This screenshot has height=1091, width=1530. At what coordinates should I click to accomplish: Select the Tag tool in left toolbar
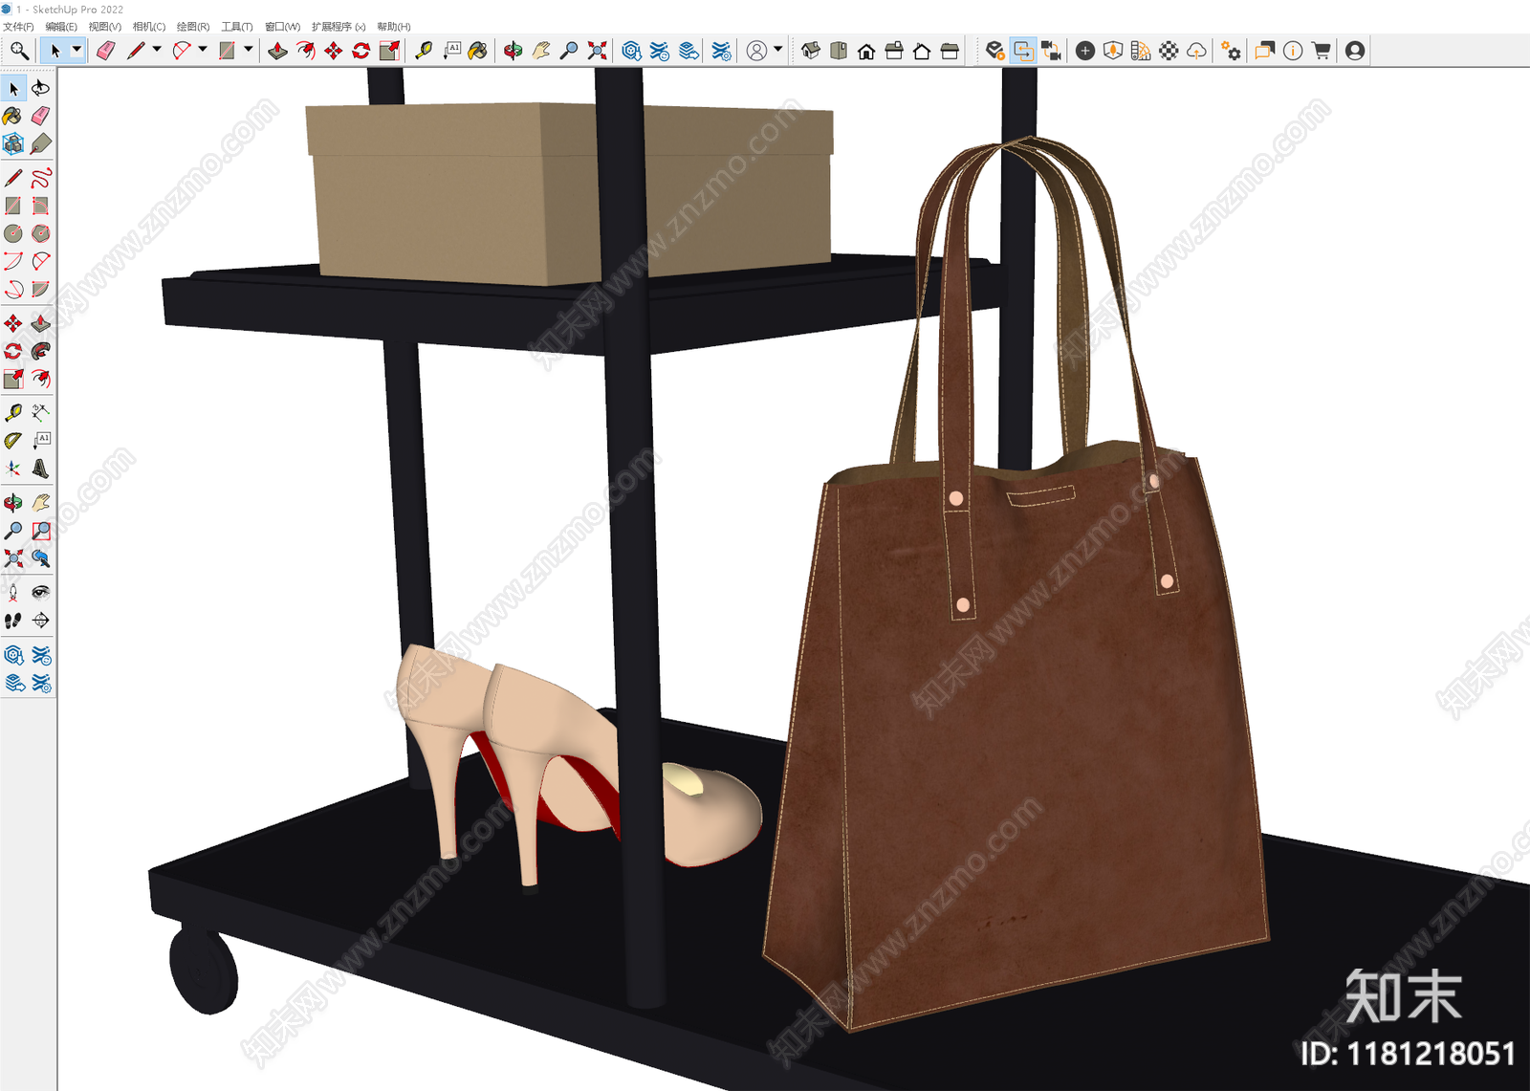click(40, 143)
